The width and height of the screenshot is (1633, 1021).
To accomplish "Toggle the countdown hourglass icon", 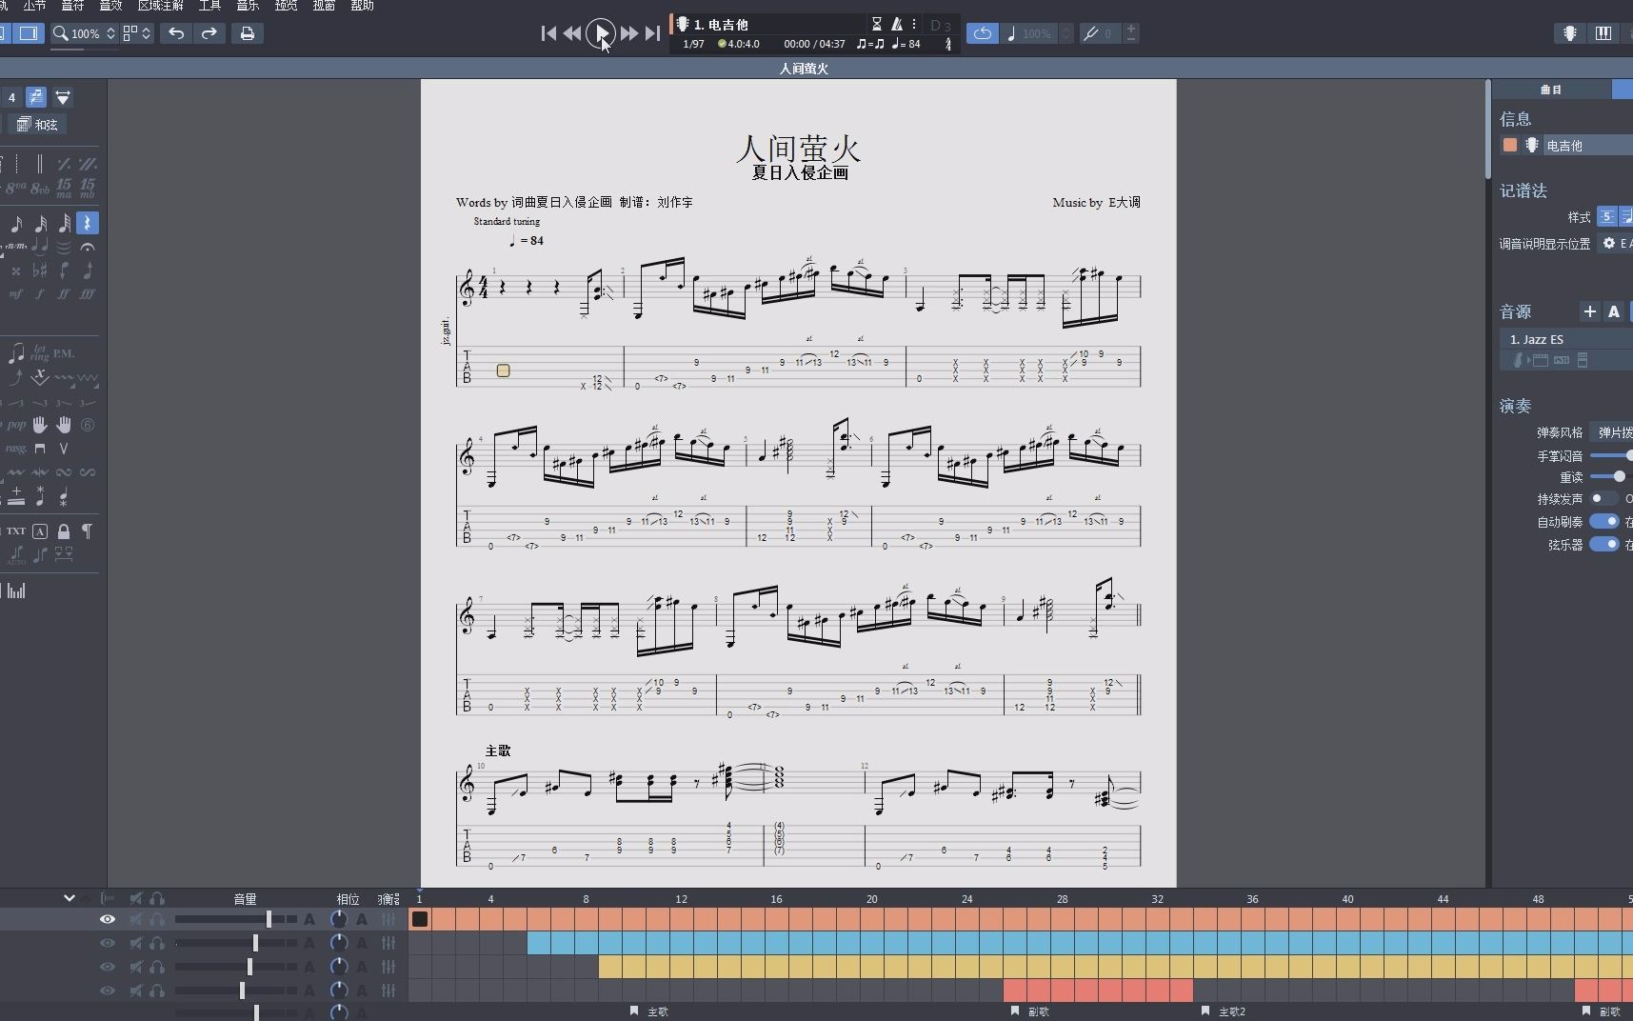I will tap(877, 25).
